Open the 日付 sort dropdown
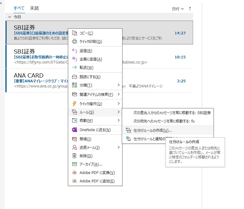244x209 pixels. (178, 9)
